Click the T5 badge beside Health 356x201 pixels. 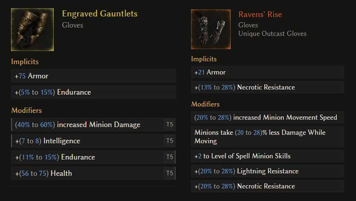point(169,173)
